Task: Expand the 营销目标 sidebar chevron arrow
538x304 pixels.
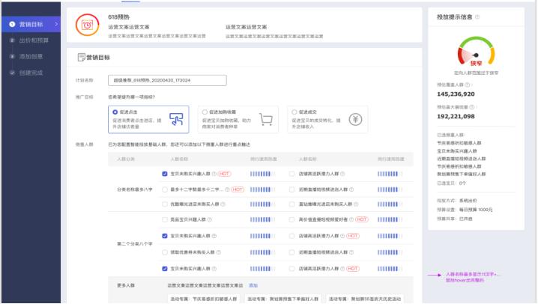Action: click(x=56, y=24)
